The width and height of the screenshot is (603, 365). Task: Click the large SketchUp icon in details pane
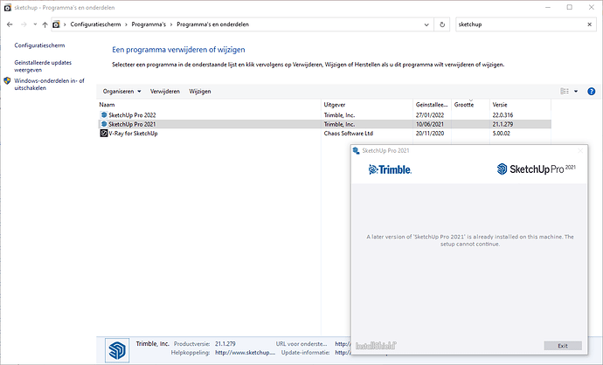(x=117, y=350)
